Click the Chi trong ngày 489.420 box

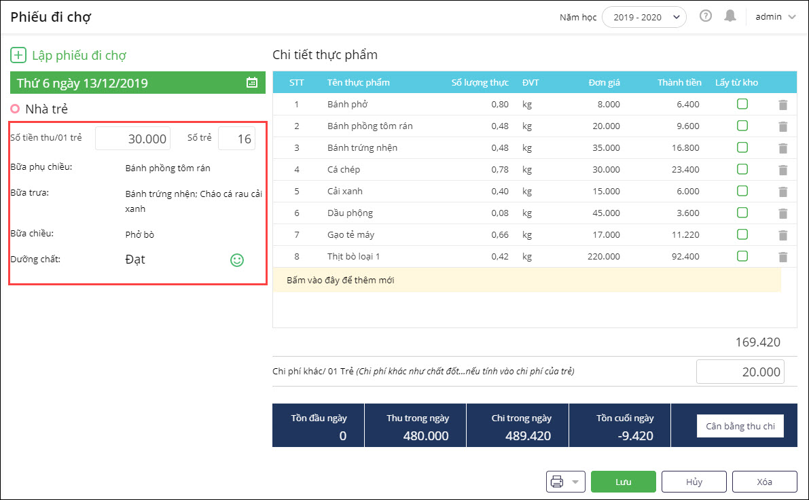[x=518, y=426]
